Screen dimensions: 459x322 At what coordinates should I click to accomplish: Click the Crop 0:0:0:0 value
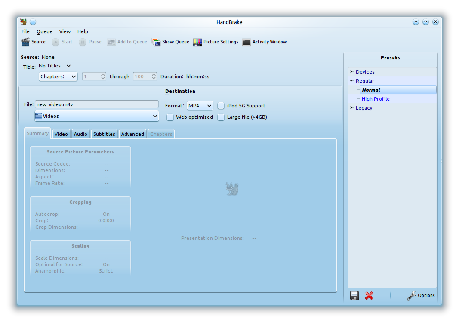106,221
